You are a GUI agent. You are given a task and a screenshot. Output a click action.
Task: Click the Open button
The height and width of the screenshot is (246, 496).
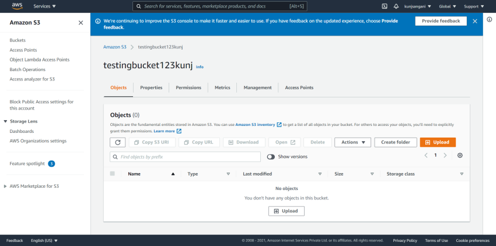point(284,142)
